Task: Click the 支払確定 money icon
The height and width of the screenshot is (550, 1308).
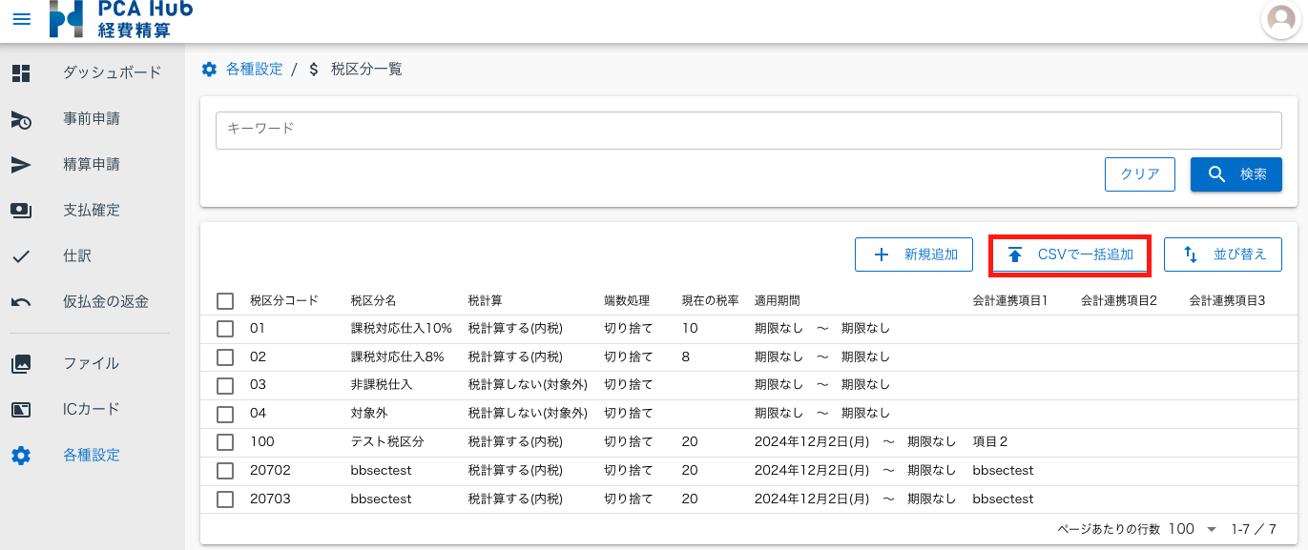Action: 21,210
